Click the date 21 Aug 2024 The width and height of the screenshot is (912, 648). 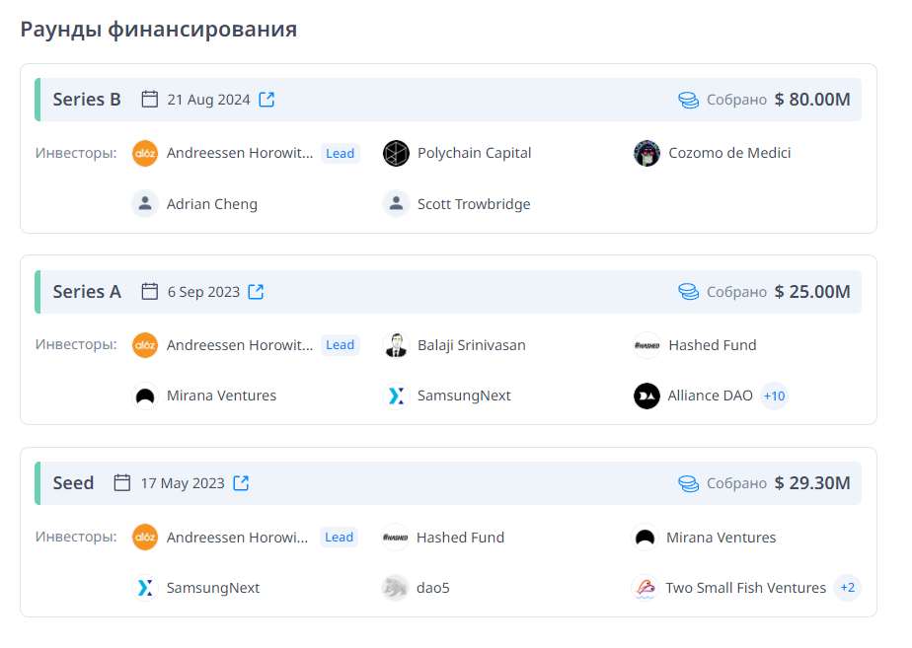pos(208,100)
